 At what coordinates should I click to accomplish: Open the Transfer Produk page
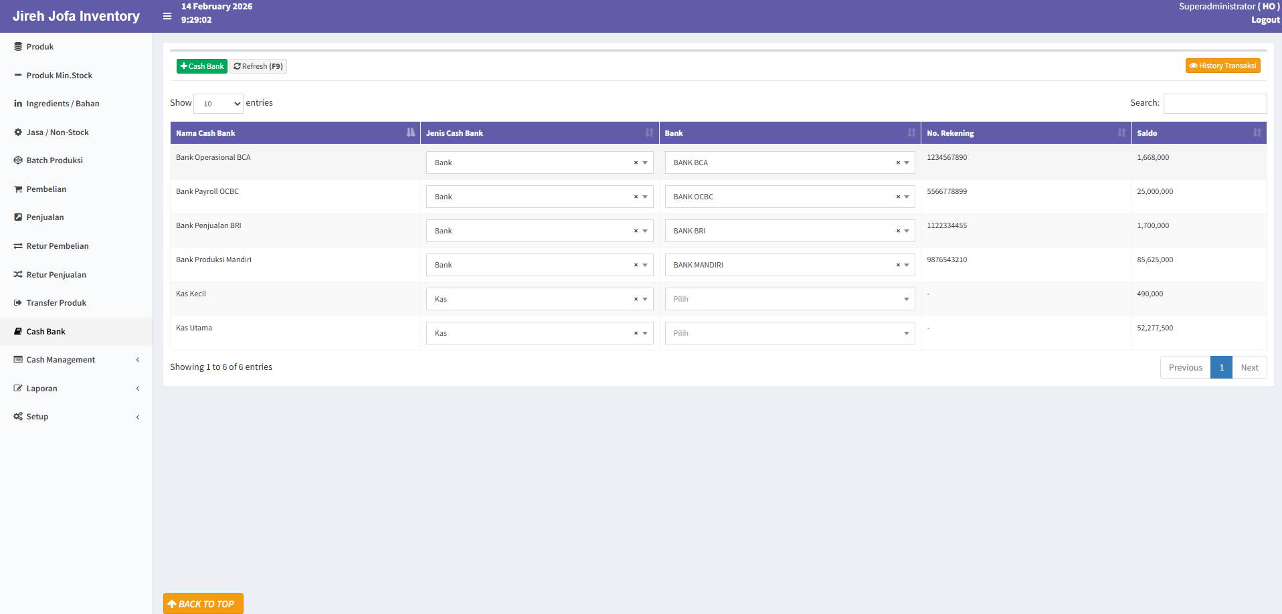56,302
